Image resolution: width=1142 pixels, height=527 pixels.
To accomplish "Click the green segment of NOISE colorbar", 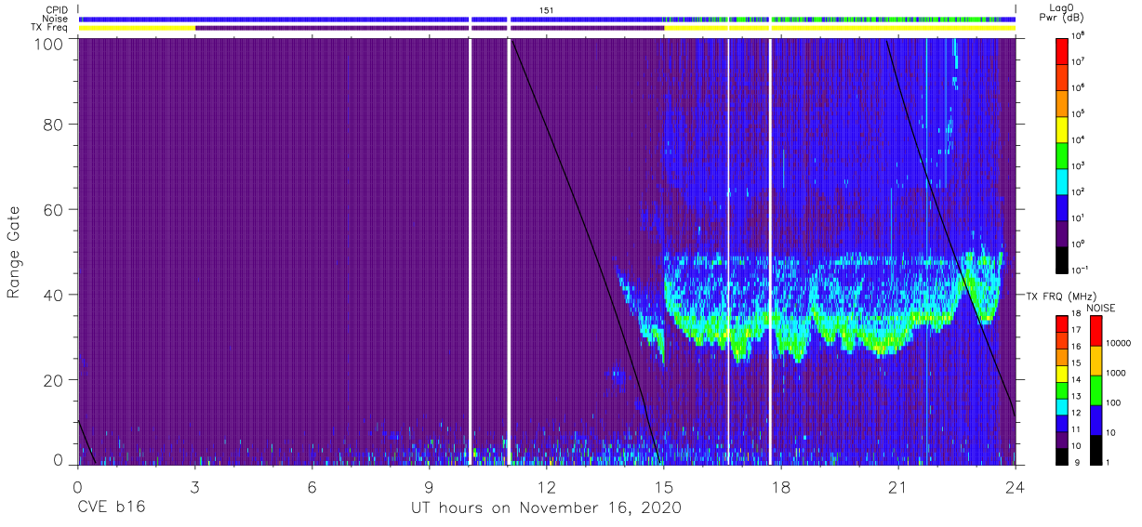I will click(1096, 389).
